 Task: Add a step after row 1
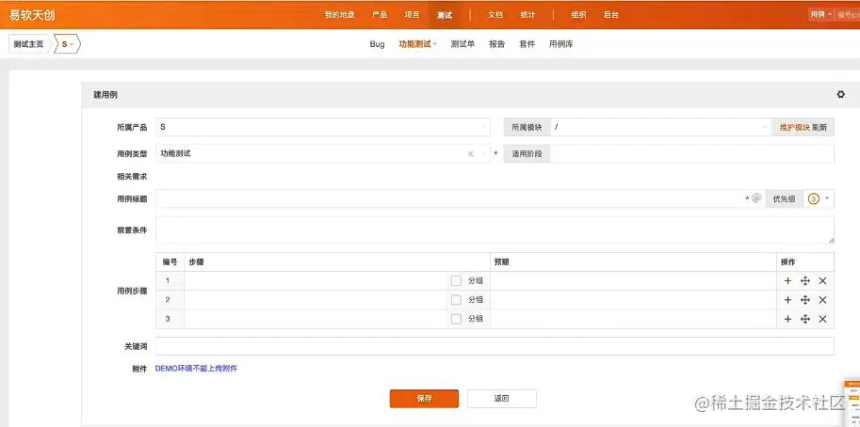(x=787, y=281)
